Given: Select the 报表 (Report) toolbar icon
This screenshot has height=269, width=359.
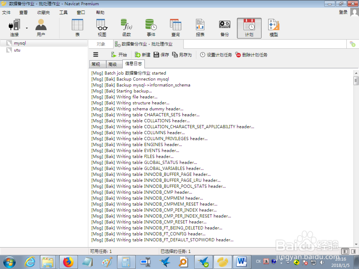Looking at the screenshot, I should 200,28.
